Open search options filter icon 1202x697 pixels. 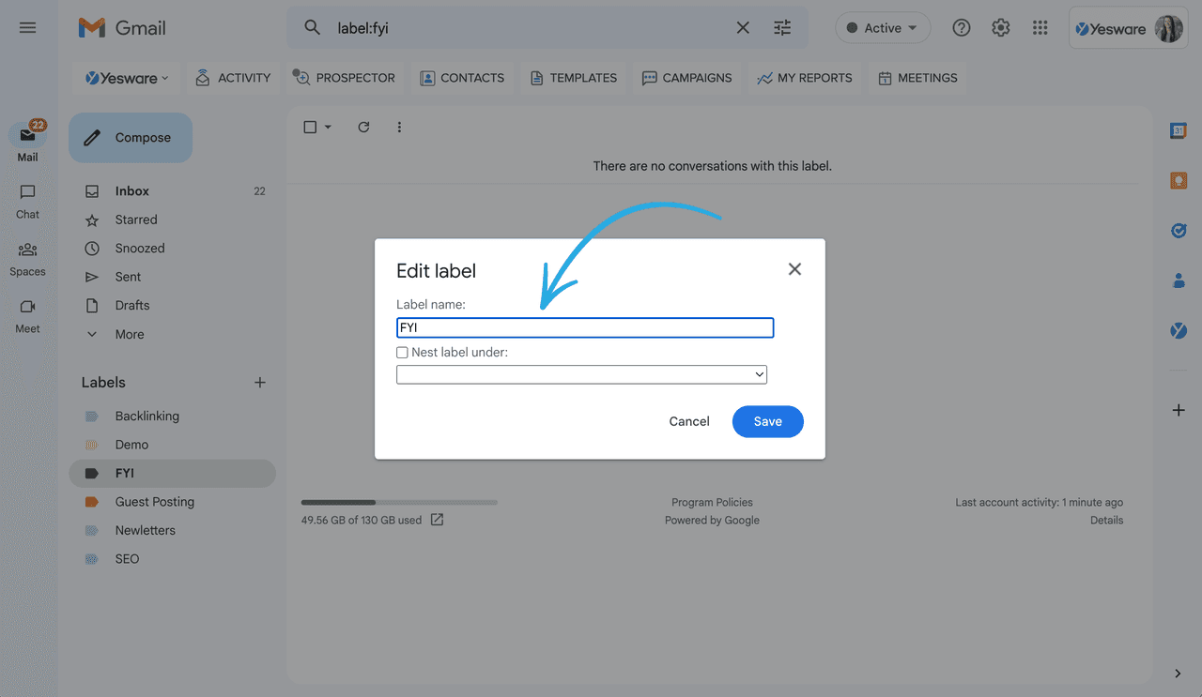(782, 27)
